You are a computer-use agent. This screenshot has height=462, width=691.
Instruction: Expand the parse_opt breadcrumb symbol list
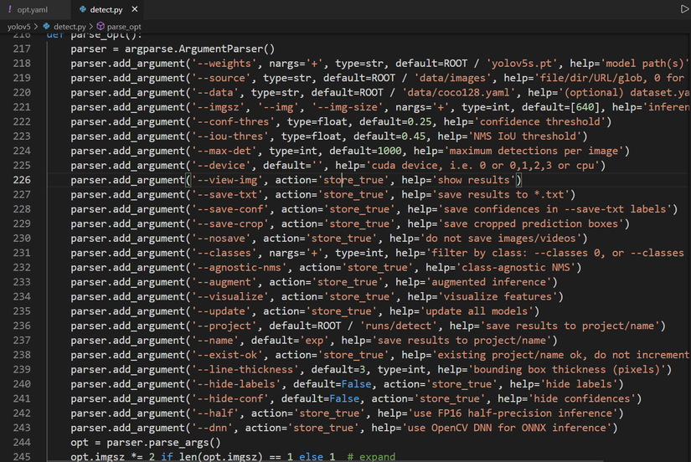pos(124,27)
